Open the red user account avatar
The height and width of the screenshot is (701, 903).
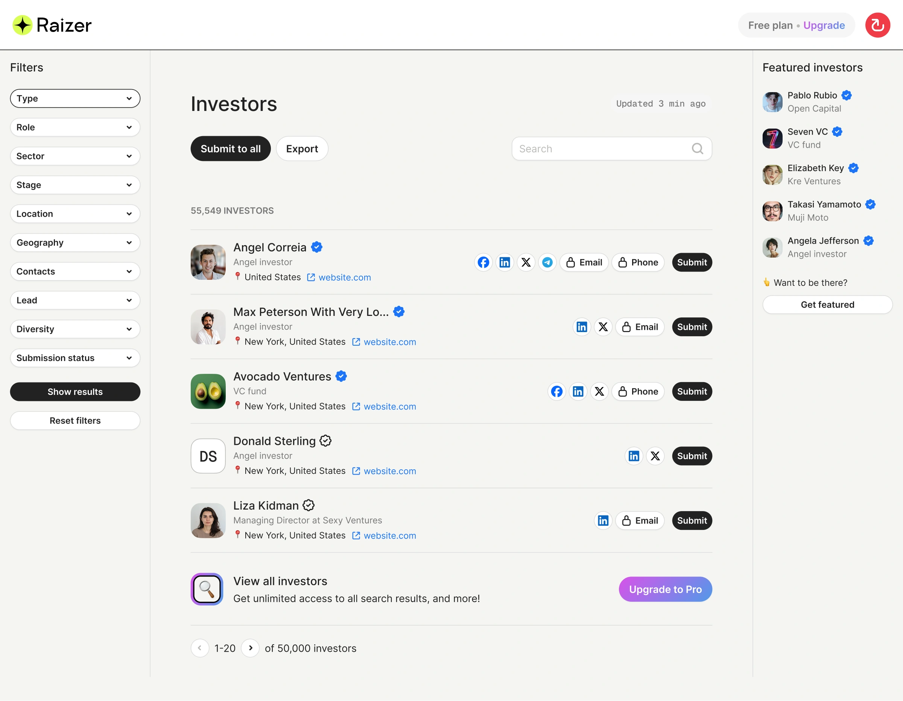[877, 25]
